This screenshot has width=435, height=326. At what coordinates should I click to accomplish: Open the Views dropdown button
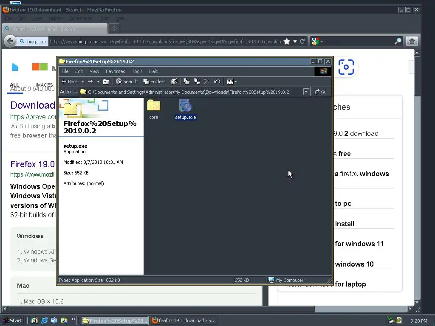[232, 81]
